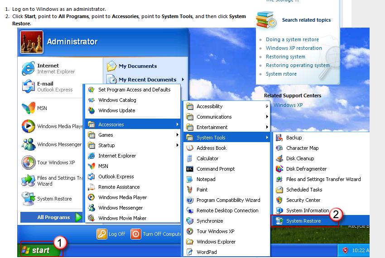Expand the Entertainment submenu arrow
This screenshot has height=258, width=385.
[267, 127]
